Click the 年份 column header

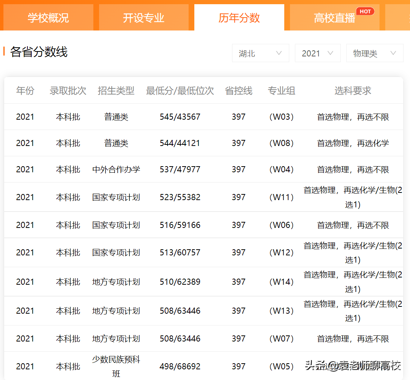[x=25, y=91]
